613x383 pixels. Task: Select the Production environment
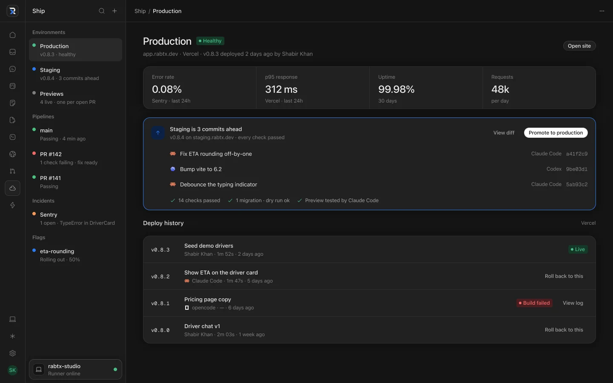click(x=75, y=50)
